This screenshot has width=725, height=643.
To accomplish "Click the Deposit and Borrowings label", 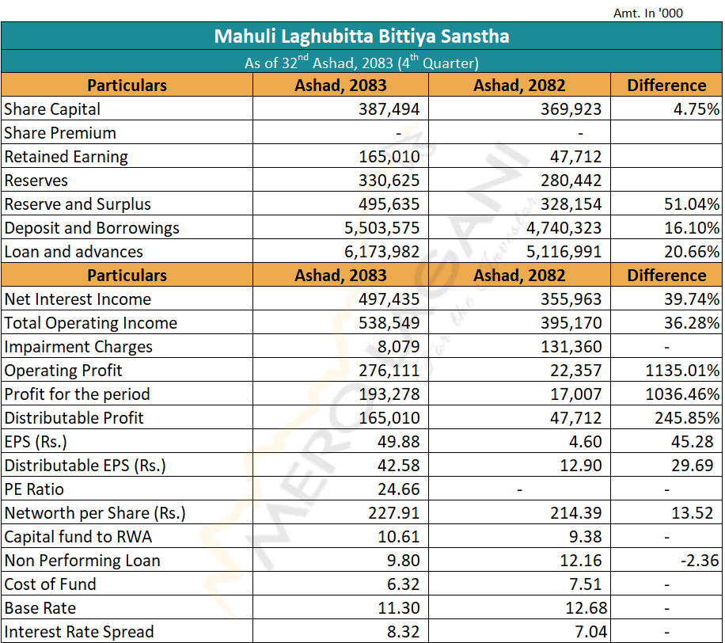I will point(92,228).
